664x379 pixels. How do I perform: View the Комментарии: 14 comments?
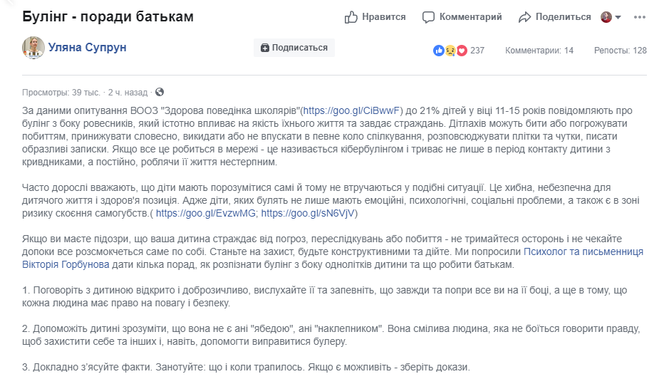[539, 51]
